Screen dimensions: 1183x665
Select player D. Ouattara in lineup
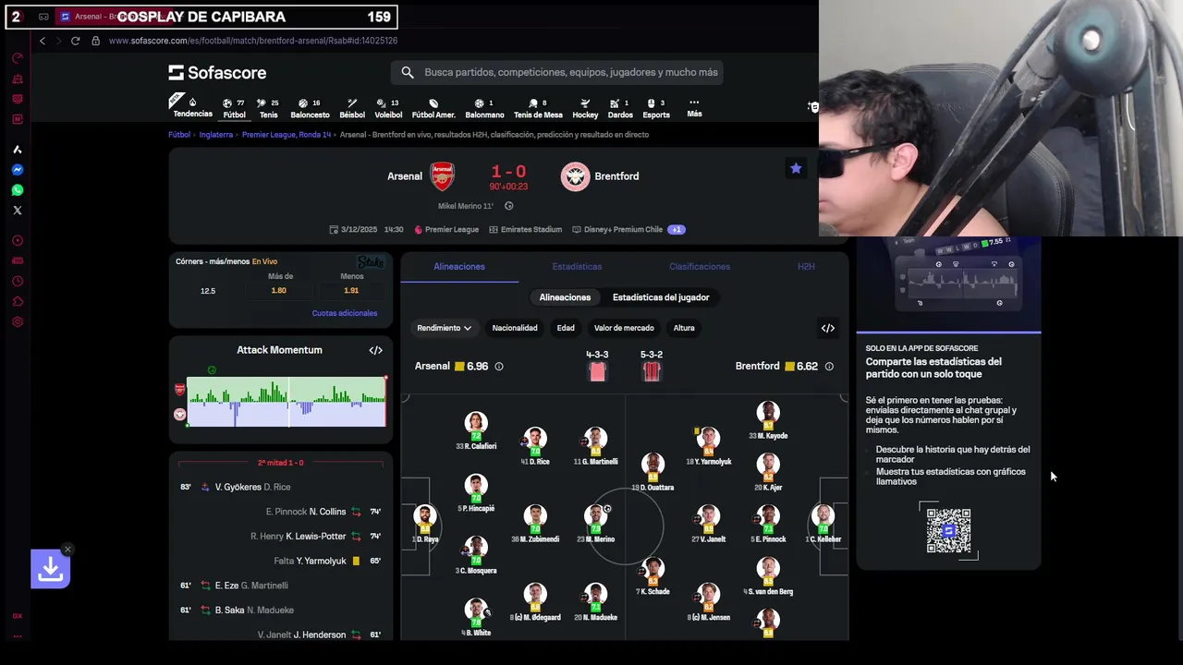pos(652,472)
